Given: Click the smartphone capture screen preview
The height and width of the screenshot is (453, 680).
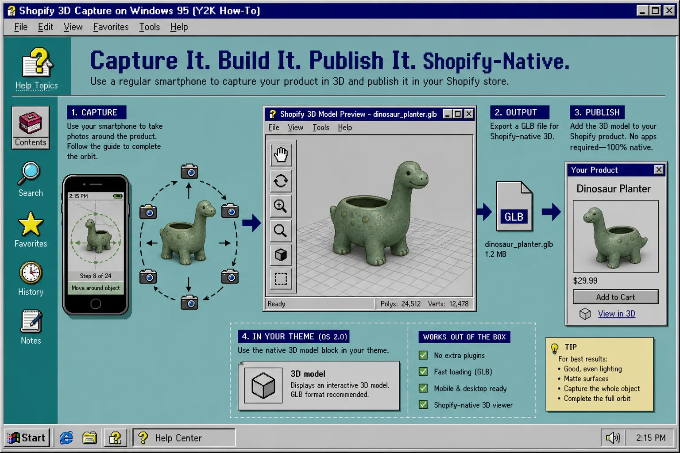Looking at the screenshot, I should coord(96,243).
